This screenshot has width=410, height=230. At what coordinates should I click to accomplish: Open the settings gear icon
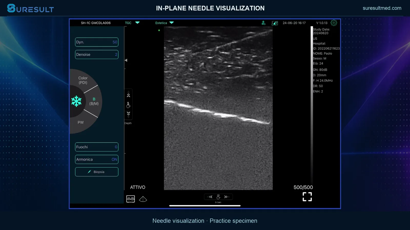(x=334, y=23)
